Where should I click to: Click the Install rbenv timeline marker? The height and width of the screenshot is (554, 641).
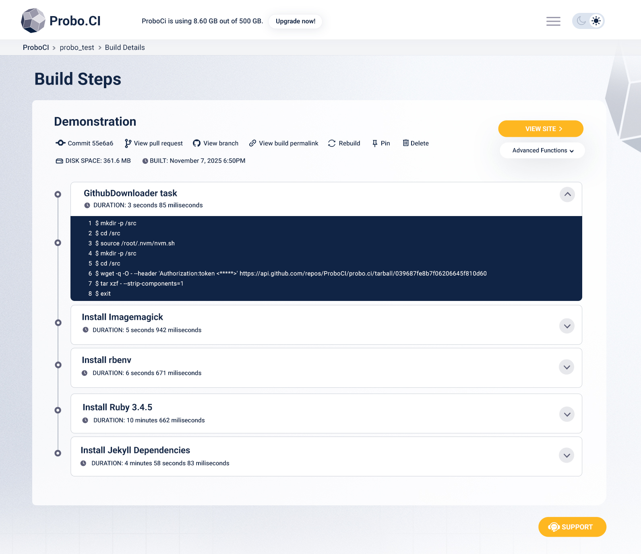point(58,365)
